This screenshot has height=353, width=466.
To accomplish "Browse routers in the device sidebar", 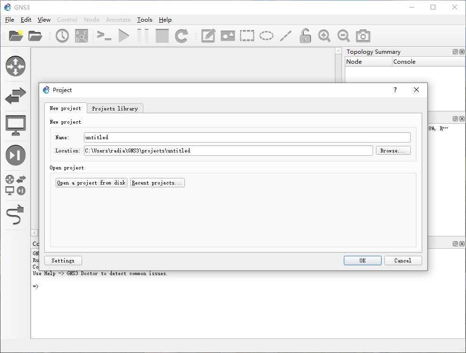I will coord(16,66).
